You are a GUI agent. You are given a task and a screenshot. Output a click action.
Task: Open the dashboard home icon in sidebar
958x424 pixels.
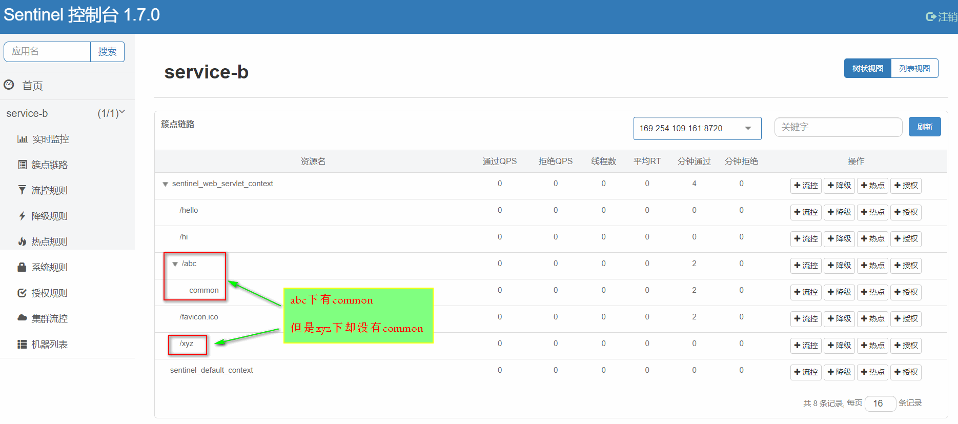click(x=9, y=85)
